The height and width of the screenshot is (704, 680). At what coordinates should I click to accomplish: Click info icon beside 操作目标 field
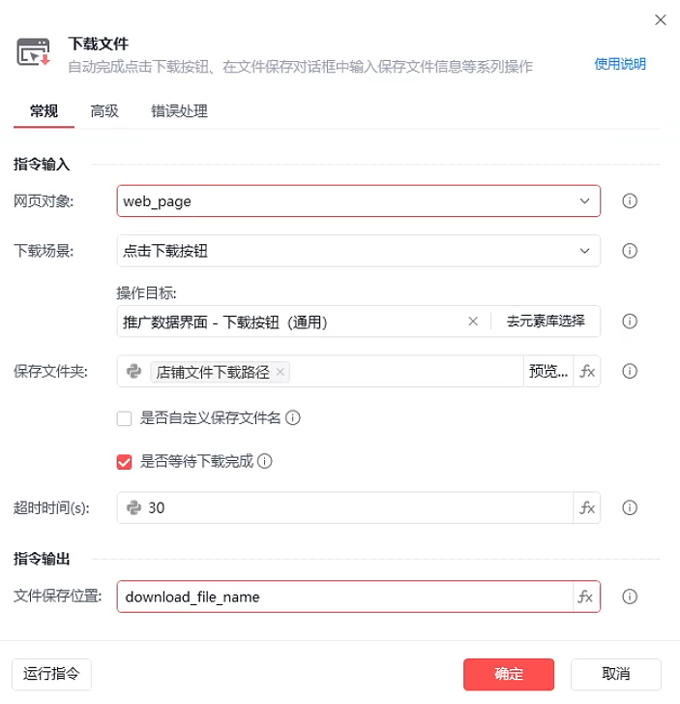pyautogui.click(x=629, y=321)
